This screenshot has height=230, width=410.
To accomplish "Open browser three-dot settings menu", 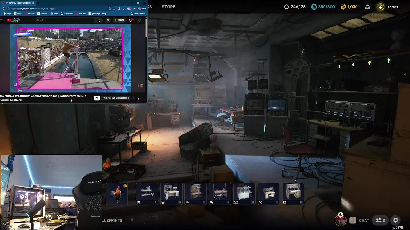I will [134, 9].
